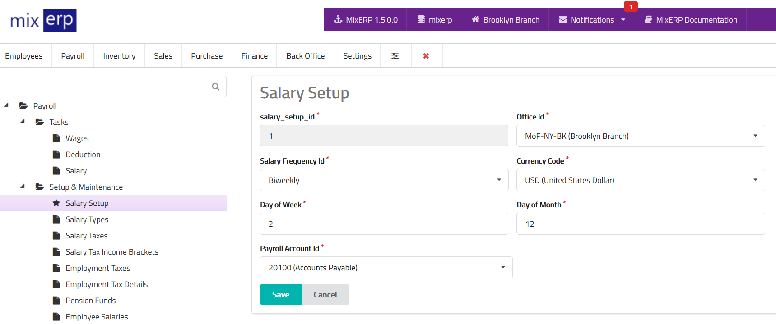Click the search magnifier icon in sidebar
This screenshot has height=324, width=776.
216,87
